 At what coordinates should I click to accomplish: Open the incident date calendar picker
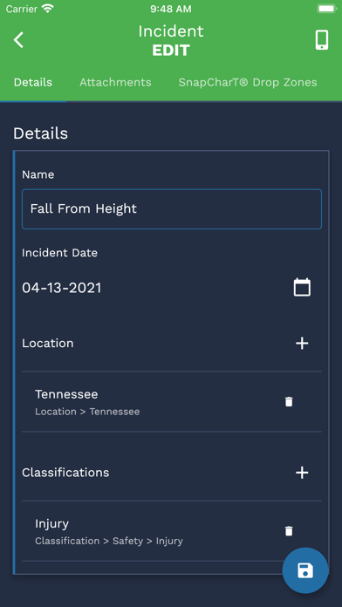click(x=302, y=288)
